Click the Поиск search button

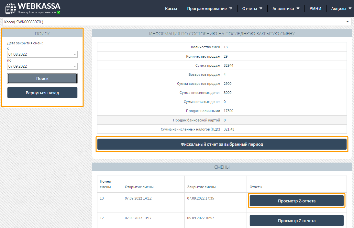42,78
